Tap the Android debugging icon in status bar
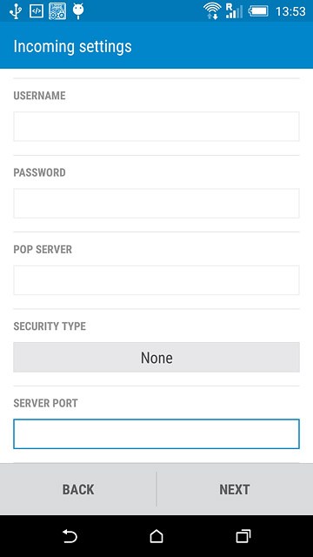313x557 pixels. (x=78, y=11)
